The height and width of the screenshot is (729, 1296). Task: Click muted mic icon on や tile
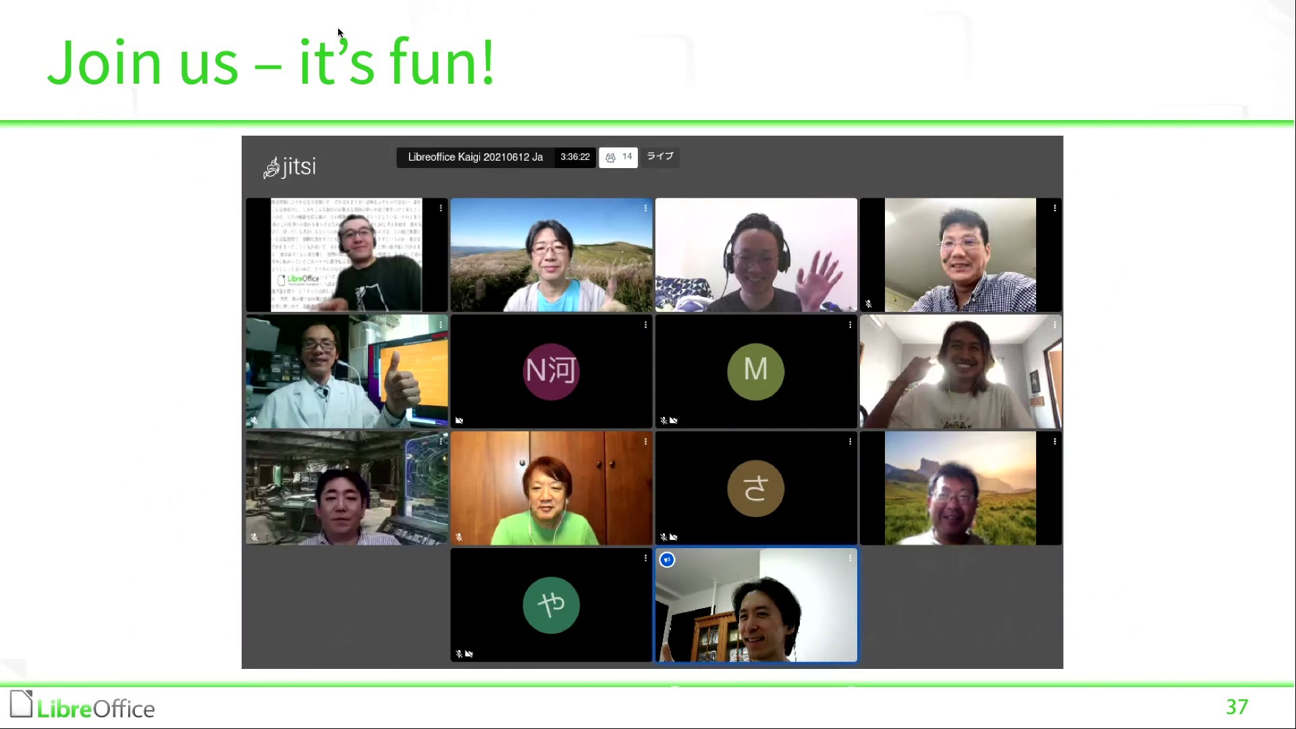[459, 654]
